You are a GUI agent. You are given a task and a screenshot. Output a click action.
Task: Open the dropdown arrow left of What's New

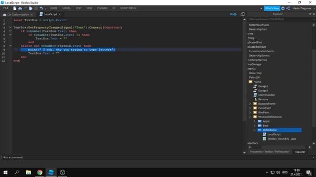(261, 8)
